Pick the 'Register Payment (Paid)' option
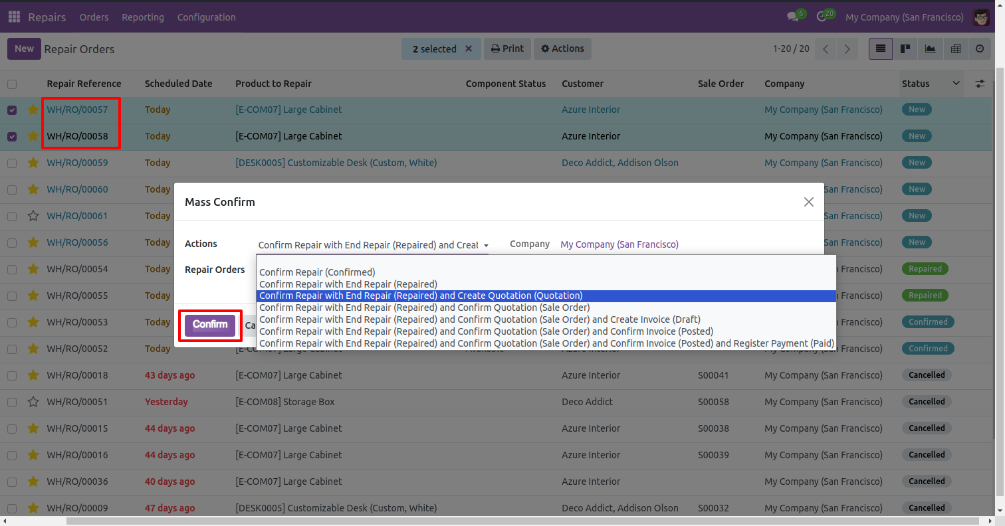1005x526 pixels. (x=546, y=343)
